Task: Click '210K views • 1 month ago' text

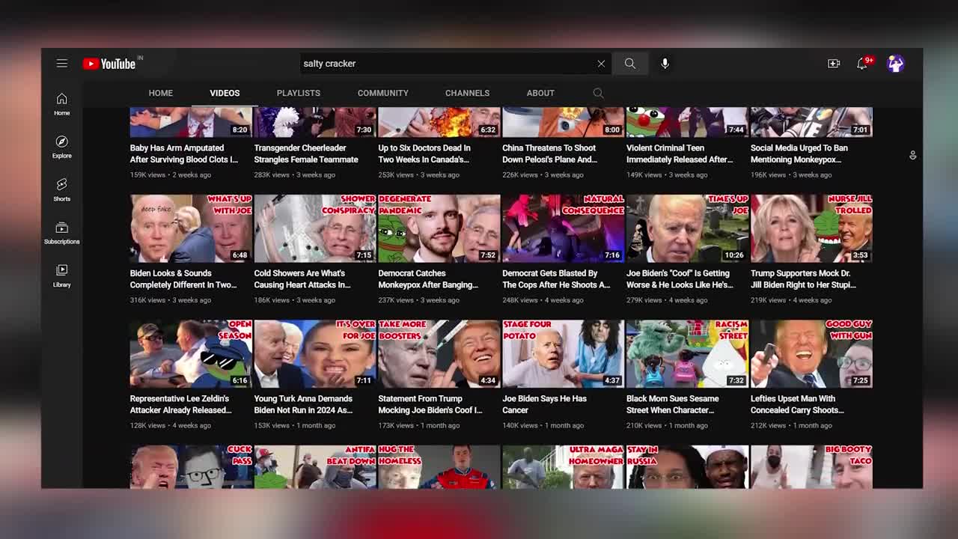Action: (667, 426)
